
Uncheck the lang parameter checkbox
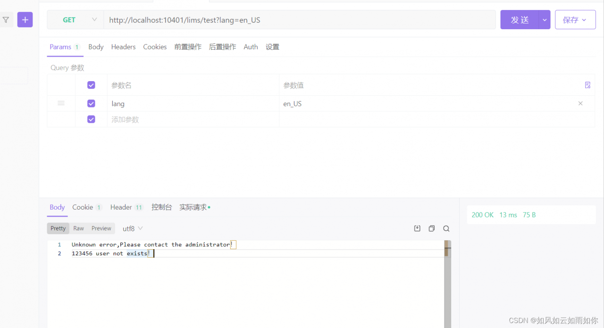tap(91, 103)
